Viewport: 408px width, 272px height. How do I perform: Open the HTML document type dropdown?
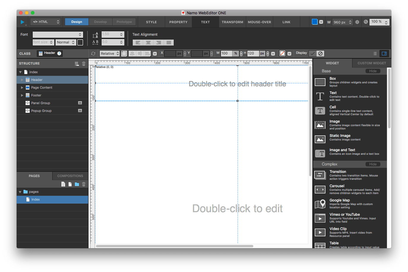[46, 22]
